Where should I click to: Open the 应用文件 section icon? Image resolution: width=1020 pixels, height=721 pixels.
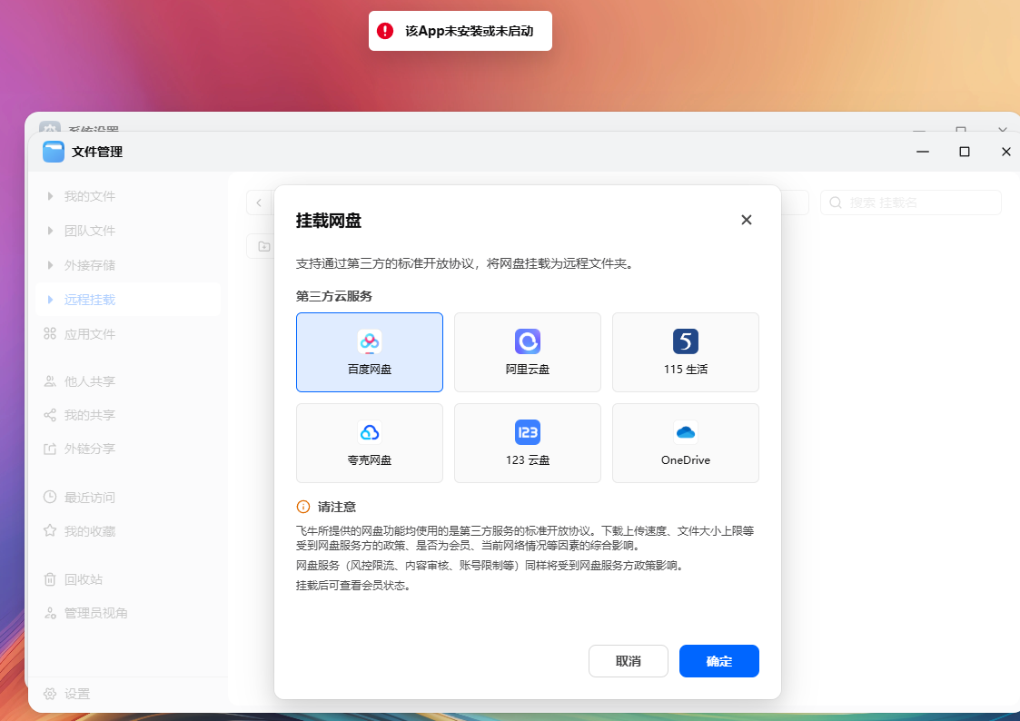(53, 333)
